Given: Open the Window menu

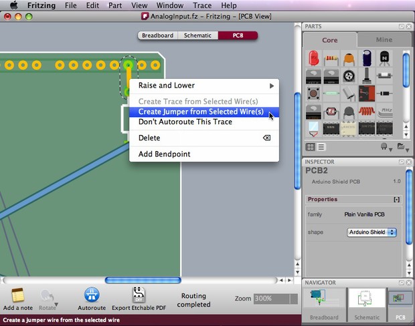Looking at the screenshot, I should coord(170,5).
